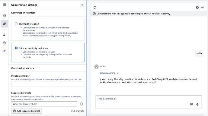Open the rocket publish icon in sidebar
Screen dimensions: 208x116
4,51
